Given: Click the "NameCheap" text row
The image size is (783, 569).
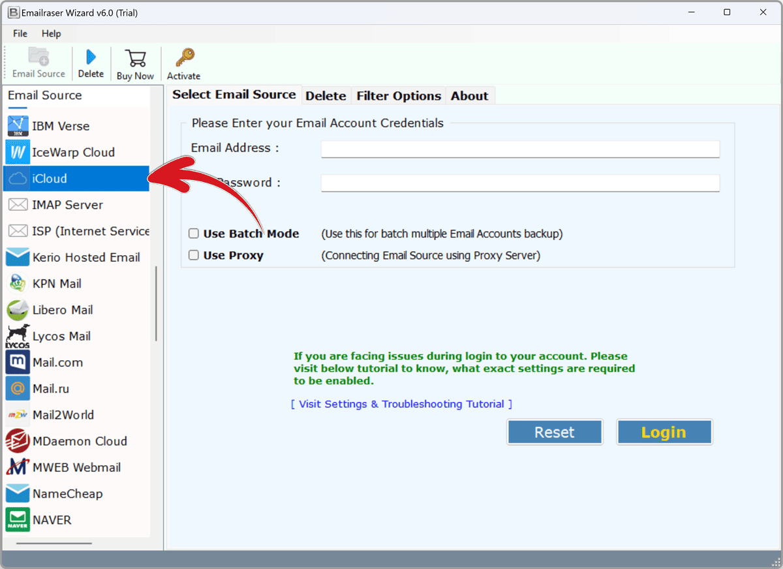Looking at the screenshot, I should (67, 493).
